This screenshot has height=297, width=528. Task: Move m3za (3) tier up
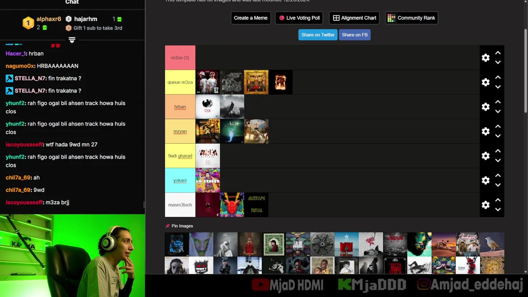point(498,53)
